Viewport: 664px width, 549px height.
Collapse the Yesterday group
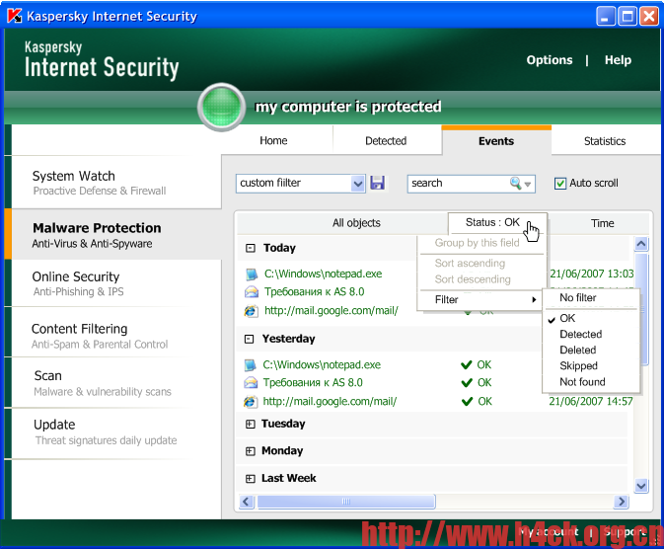tap(249, 339)
